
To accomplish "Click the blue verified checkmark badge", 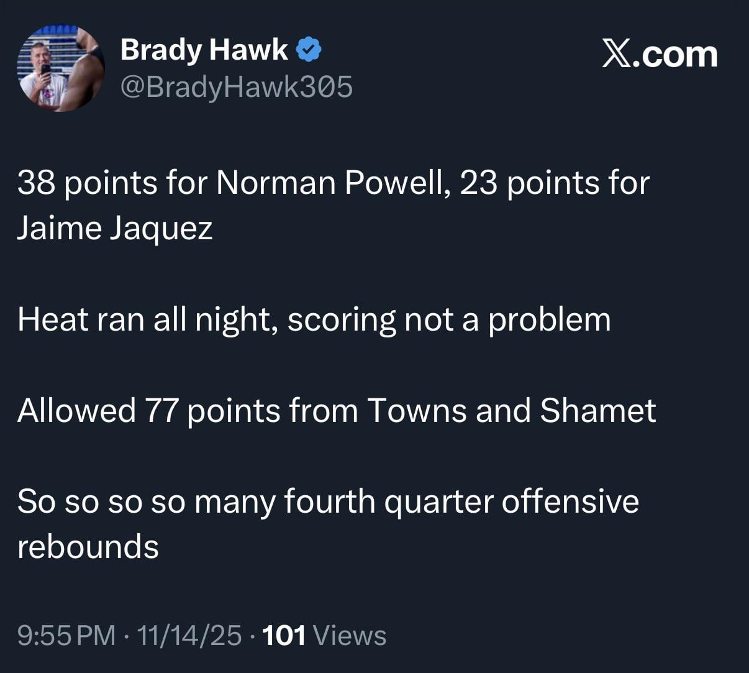I will [x=309, y=50].
